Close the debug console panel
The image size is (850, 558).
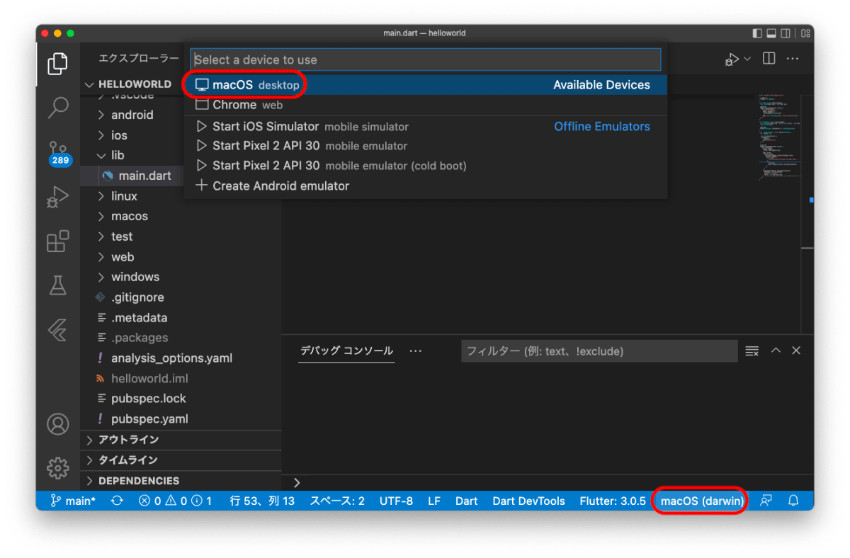pos(796,351)
